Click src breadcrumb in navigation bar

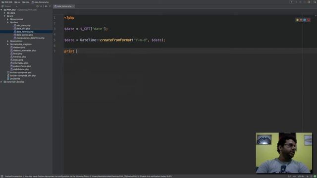(x=17, y=2)
